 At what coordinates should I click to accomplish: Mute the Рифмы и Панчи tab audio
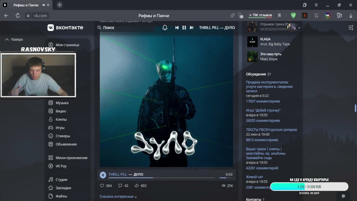(44, 5)
